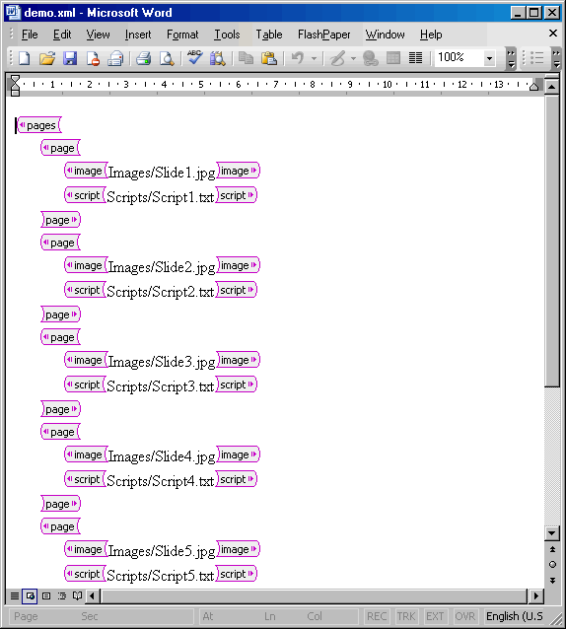Click Select Browse Object circle button

552,565
